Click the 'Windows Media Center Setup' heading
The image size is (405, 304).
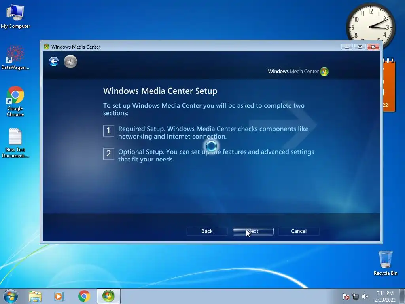point(160,91)
